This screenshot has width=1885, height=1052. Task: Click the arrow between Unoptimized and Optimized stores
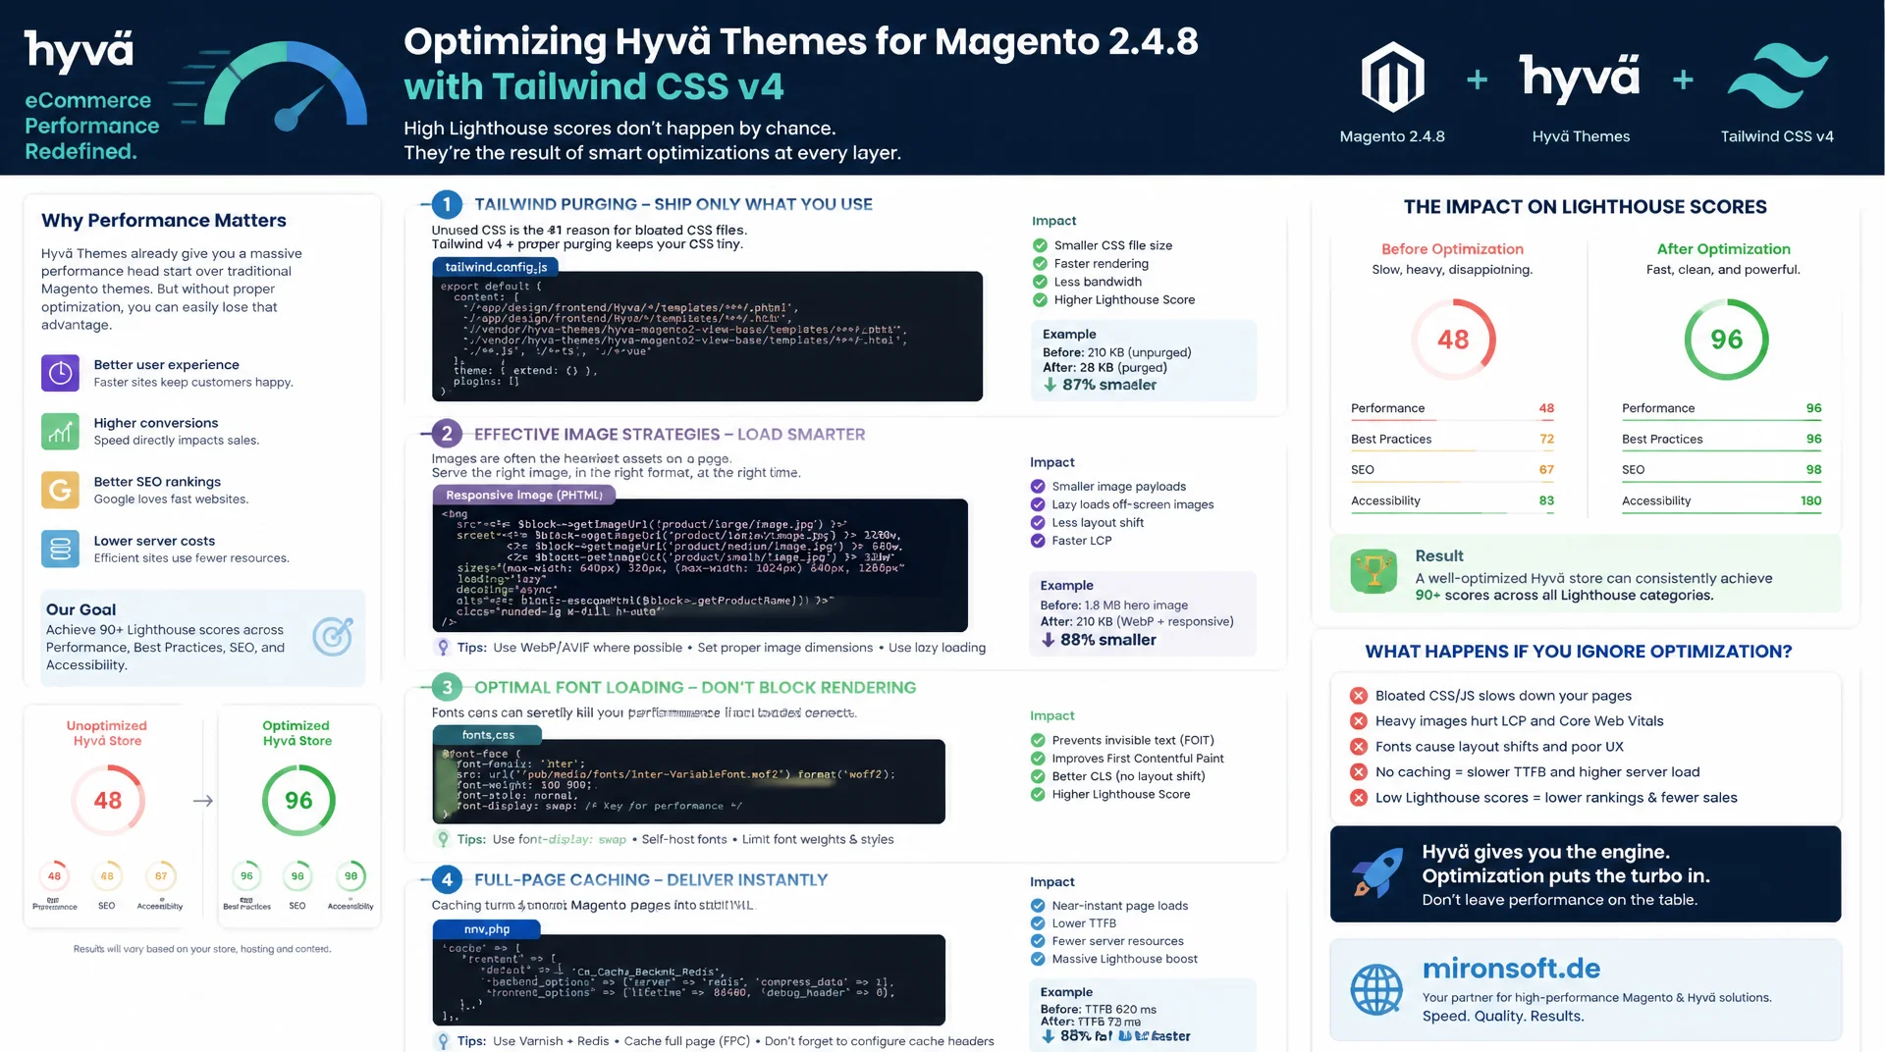[203, 801]
